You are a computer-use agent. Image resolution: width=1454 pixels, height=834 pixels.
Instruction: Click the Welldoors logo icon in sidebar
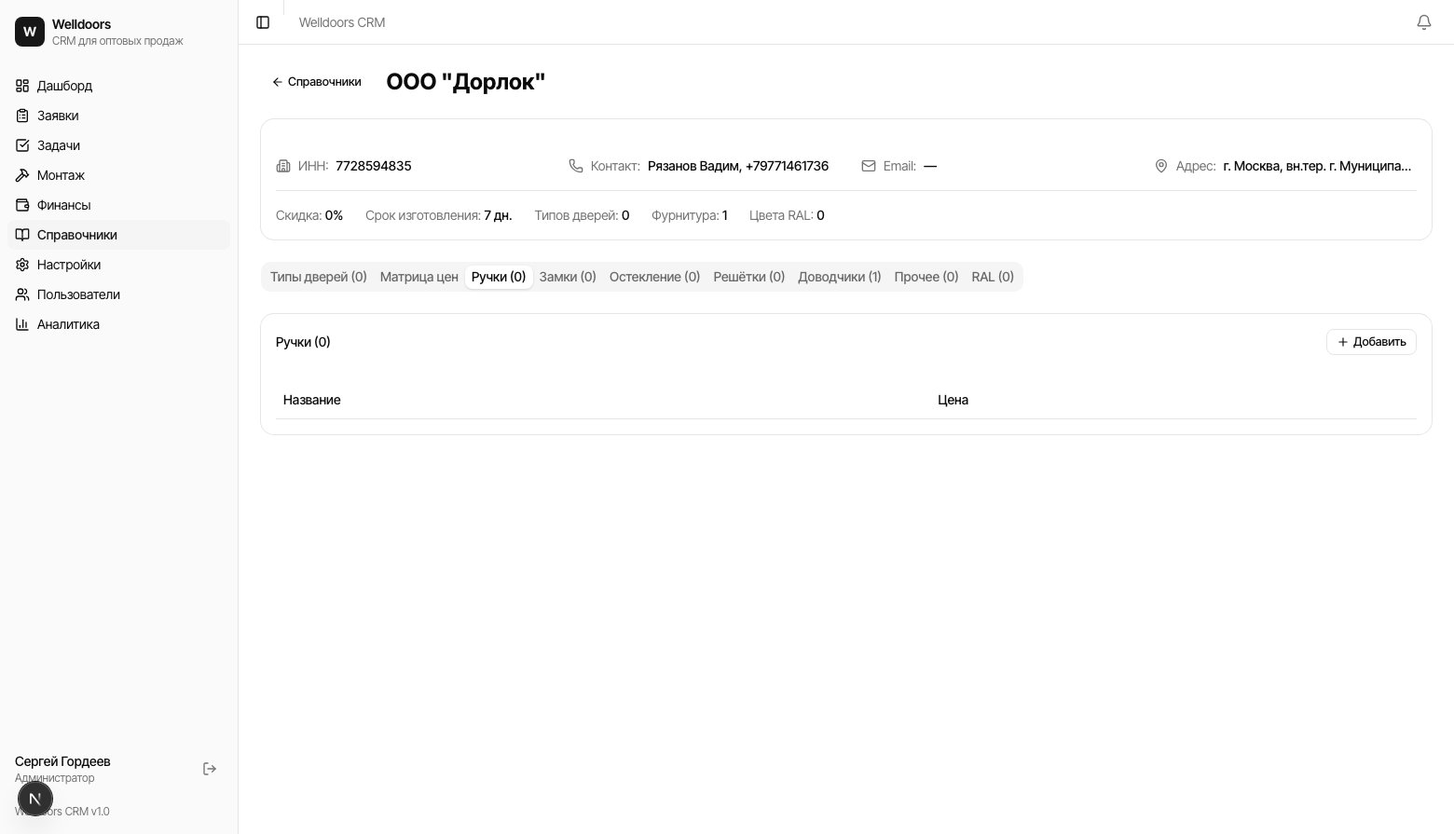(x=30, y=32)
